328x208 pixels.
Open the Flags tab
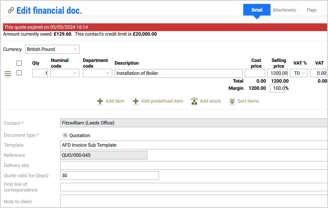(311, 10)
